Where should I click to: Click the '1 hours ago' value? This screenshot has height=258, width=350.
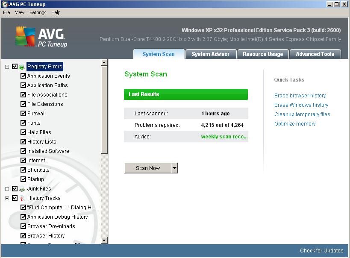[215, 113]
